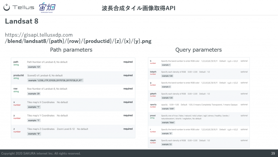
Task: Select the 'x' parameter name
Action: click(14, 102)
